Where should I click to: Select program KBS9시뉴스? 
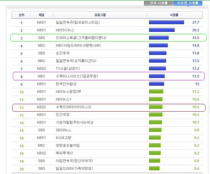point(65,30)
